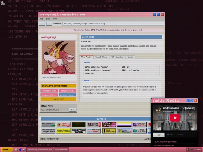Click the underscores U album video thumbnail

175,118
